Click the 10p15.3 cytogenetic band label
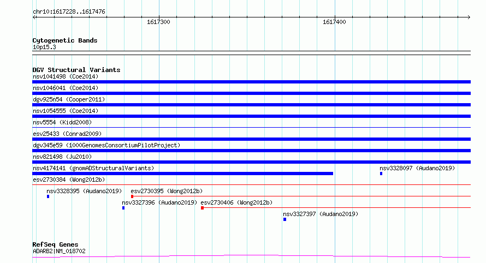The image size is (486, 263). pos(44,47)
